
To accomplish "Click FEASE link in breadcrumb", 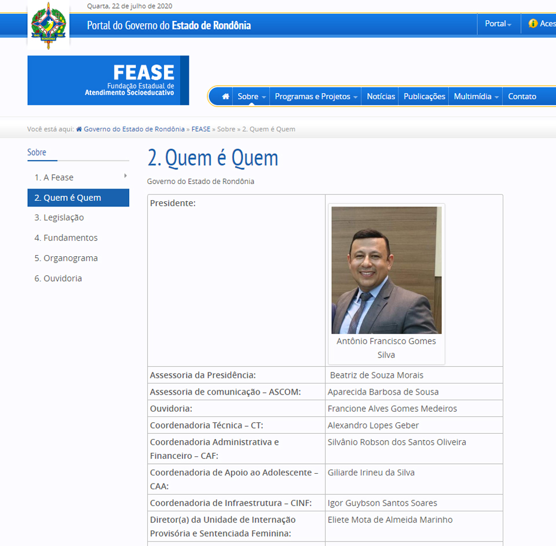I will (x=201, y=129).
